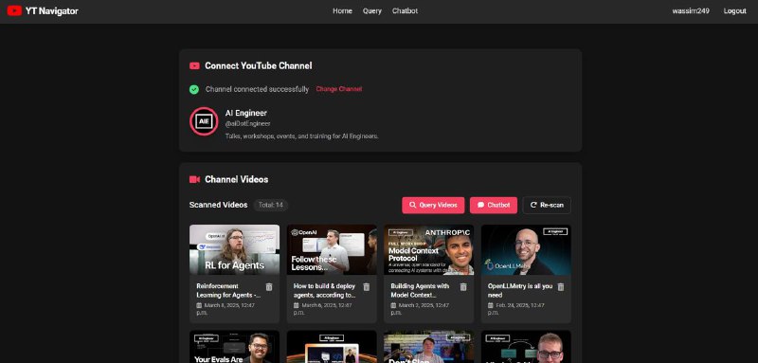
Task: Open Chatbot from the top navigation
Action: 406,11
